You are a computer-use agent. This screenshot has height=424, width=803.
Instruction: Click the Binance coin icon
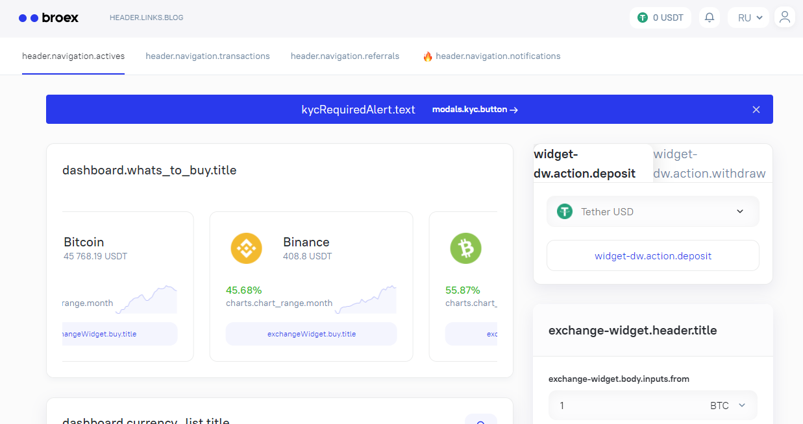pos(247,248)
